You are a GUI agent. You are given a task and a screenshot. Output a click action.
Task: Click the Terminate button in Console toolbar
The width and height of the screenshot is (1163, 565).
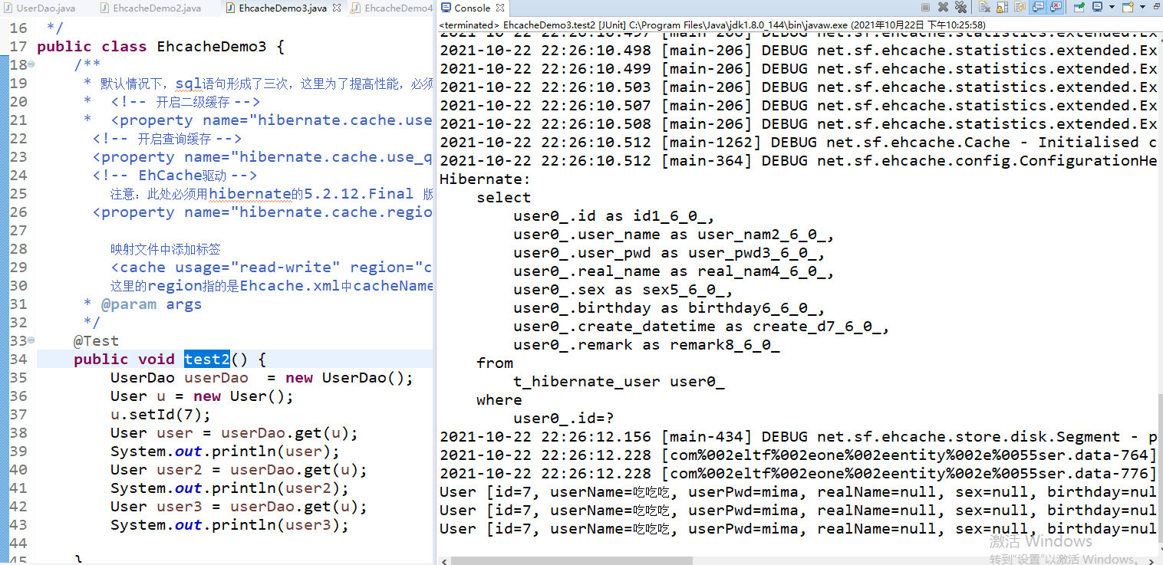(x=925, y=8)
